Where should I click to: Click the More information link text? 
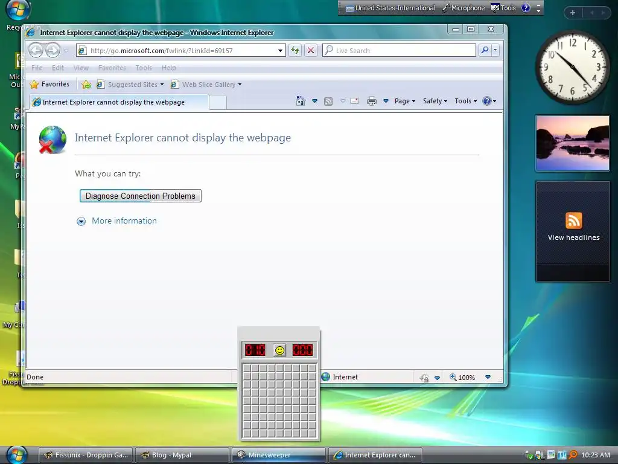coord(124,221)
